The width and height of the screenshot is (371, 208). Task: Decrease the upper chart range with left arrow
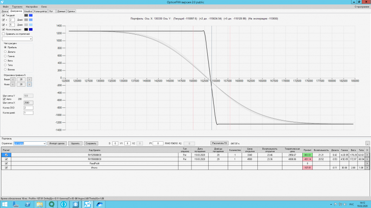tap(13, 79)
